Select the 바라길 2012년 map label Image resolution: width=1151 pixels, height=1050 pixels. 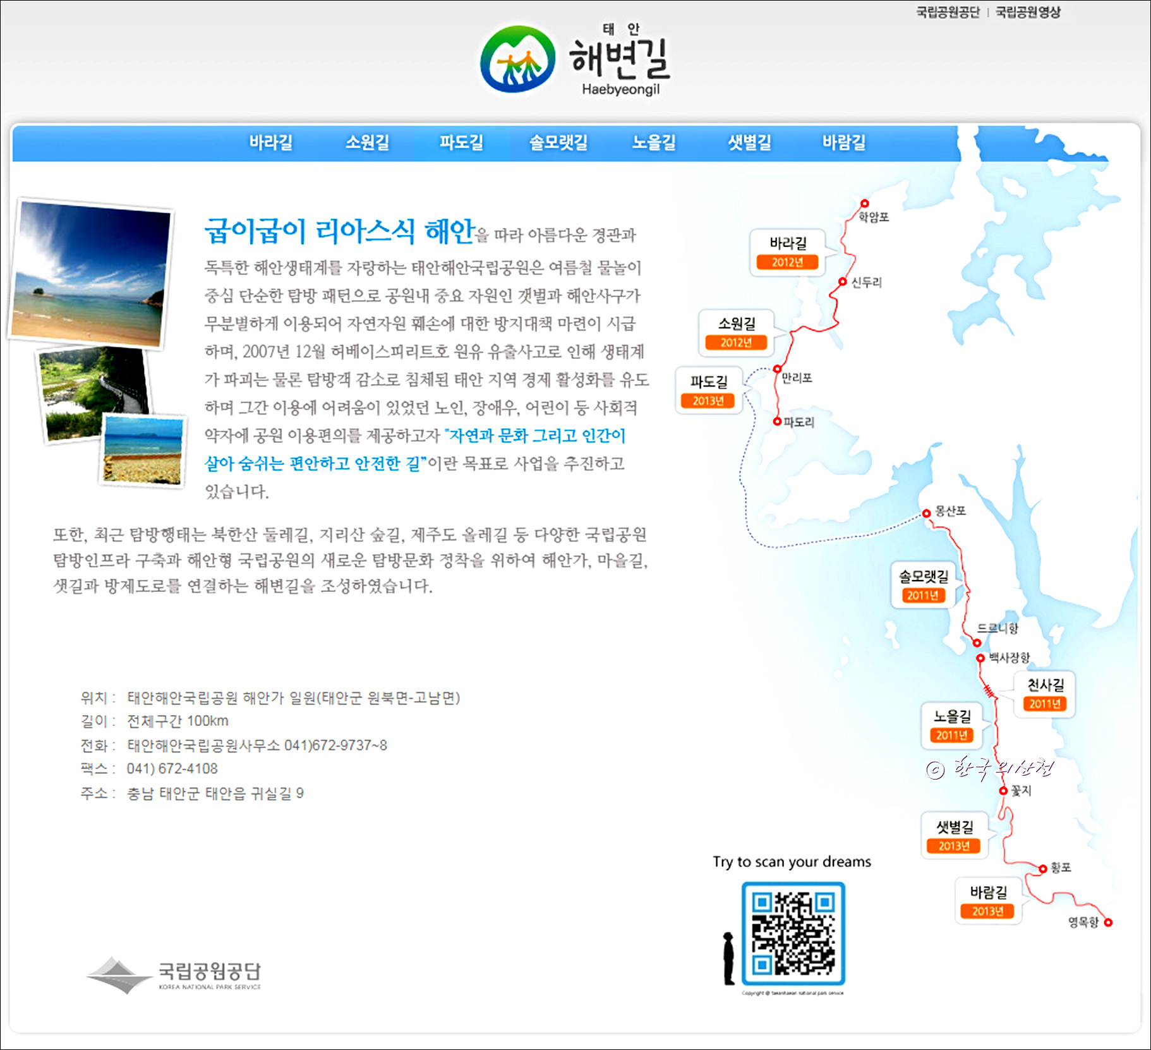coord(787,252)
